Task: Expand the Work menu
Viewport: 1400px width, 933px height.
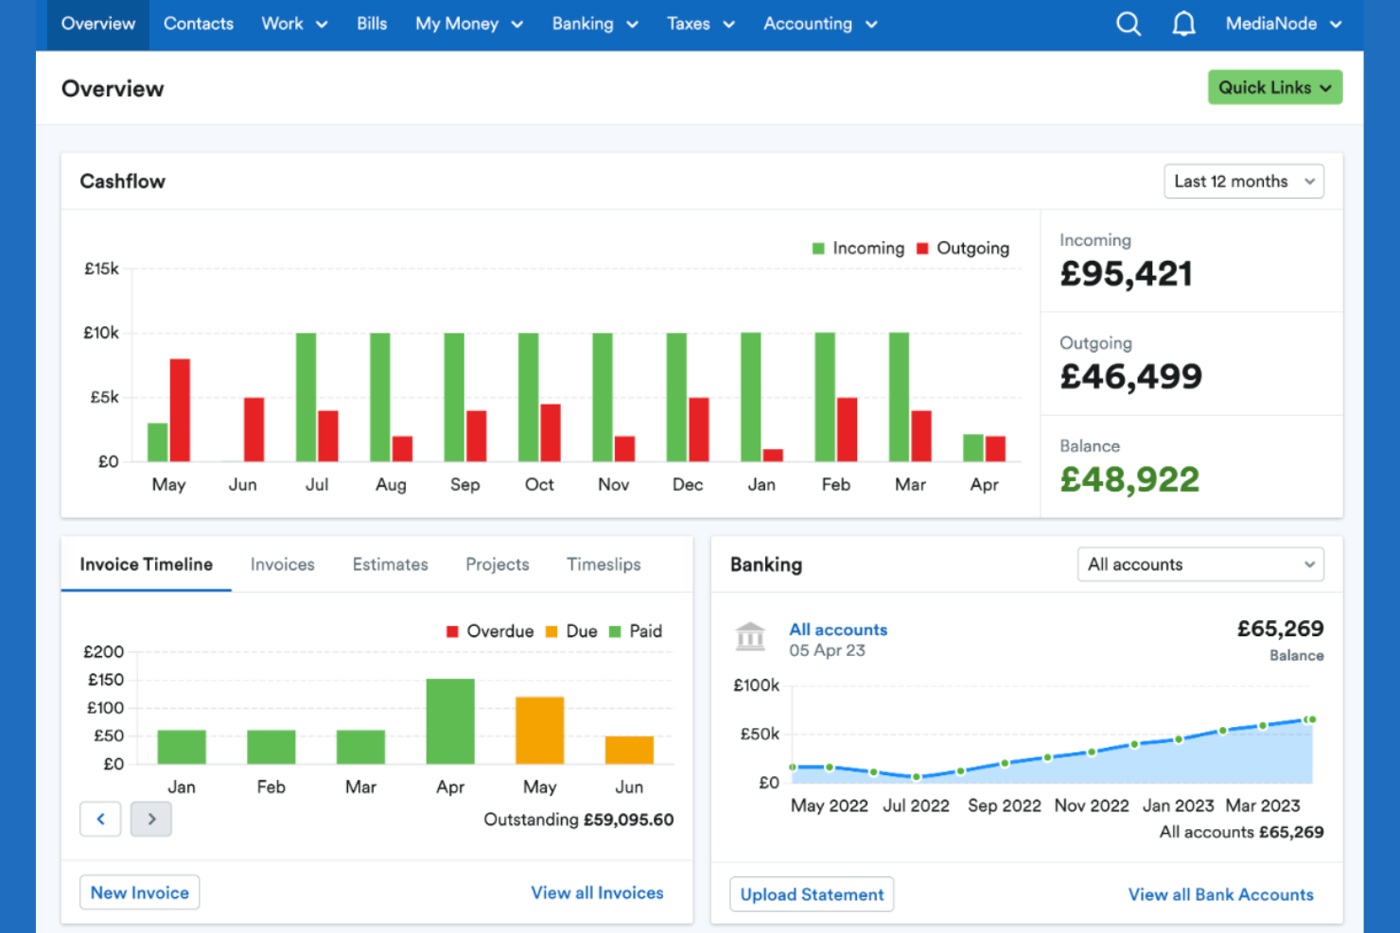Action: coord(294,24)
